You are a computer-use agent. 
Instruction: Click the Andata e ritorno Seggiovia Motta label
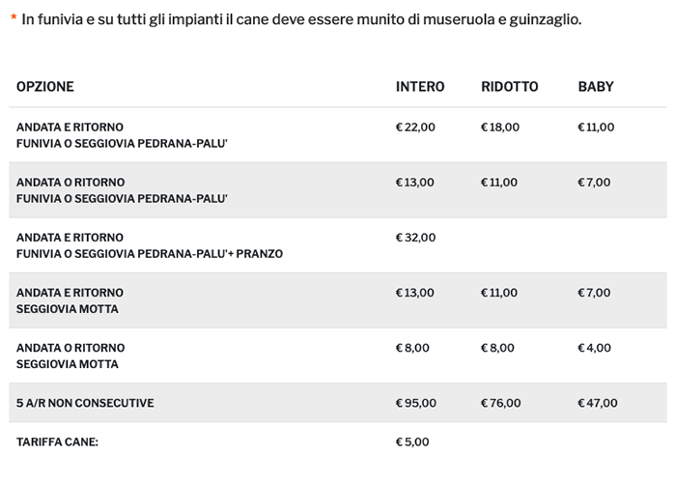tap(70, 300)
